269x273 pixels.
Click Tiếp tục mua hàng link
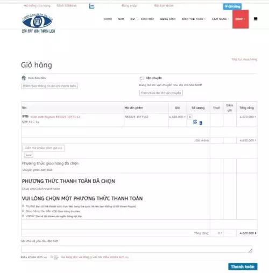(x=244, y=59)
